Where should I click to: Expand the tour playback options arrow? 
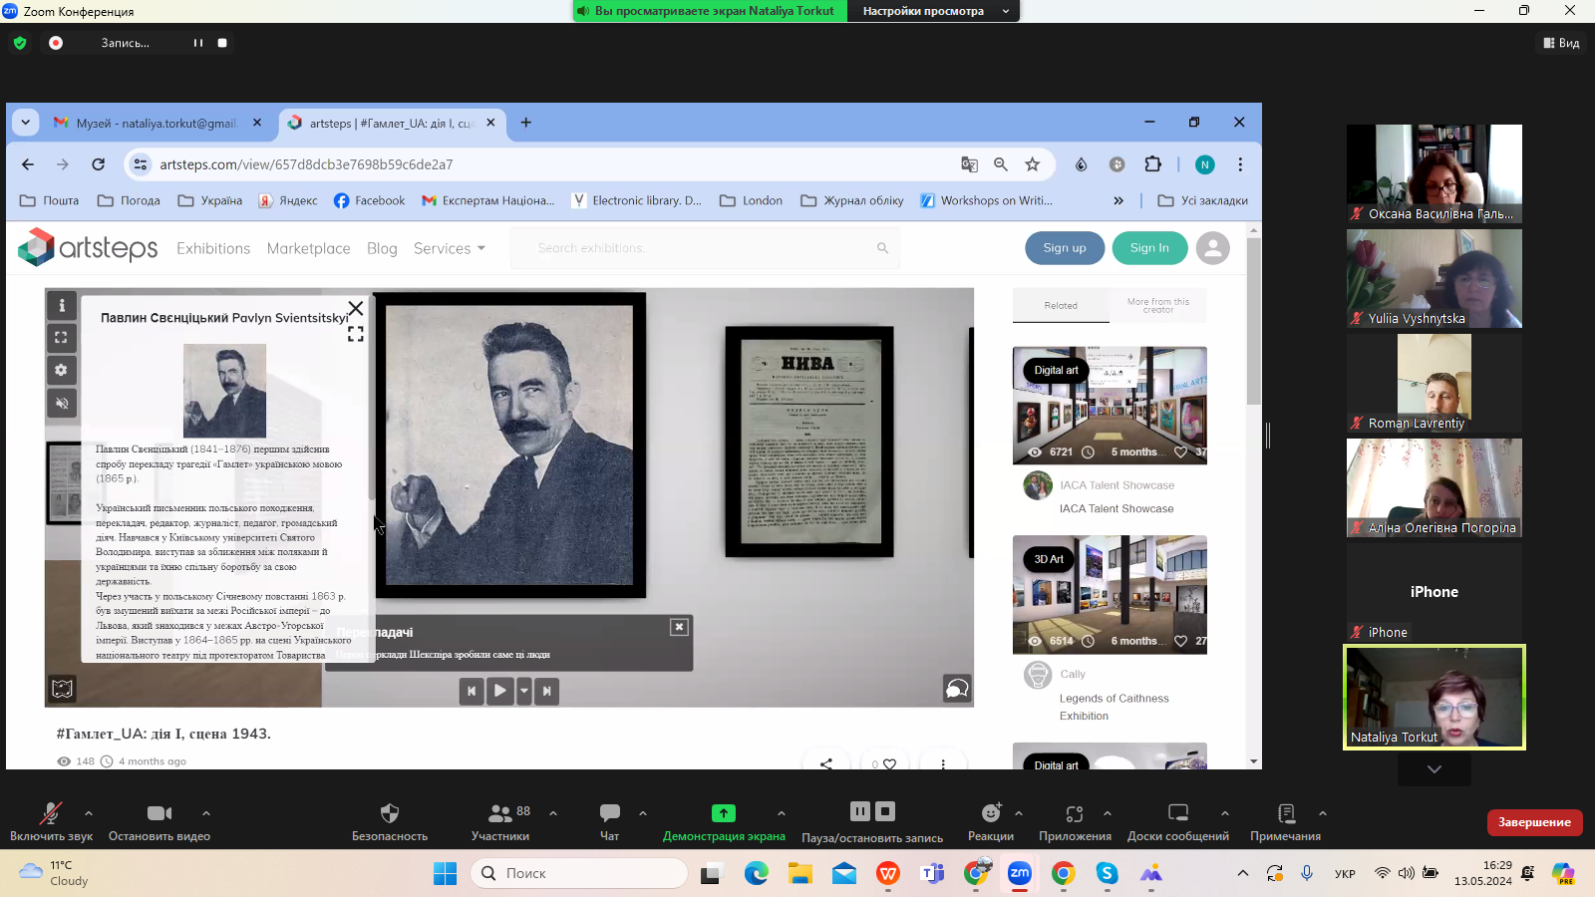click(x=524, y=690)
